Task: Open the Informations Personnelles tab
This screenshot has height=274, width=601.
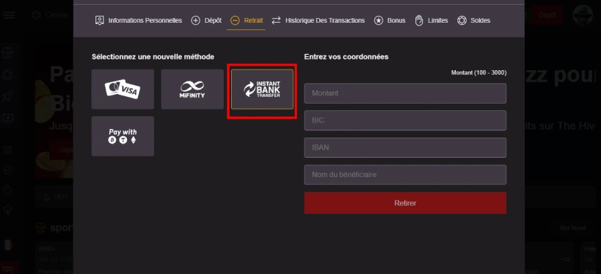Action: (x=138, y=20)
